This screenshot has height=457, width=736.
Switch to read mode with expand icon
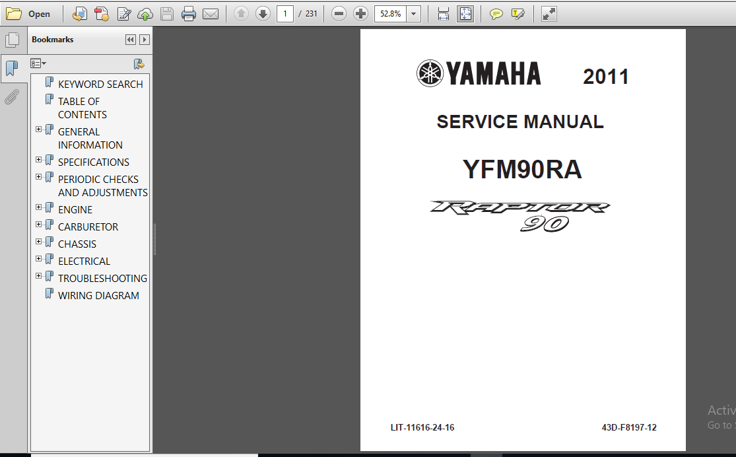tap(549, 14)
